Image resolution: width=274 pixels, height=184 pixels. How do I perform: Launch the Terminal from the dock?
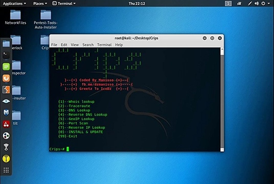(6, 55)
